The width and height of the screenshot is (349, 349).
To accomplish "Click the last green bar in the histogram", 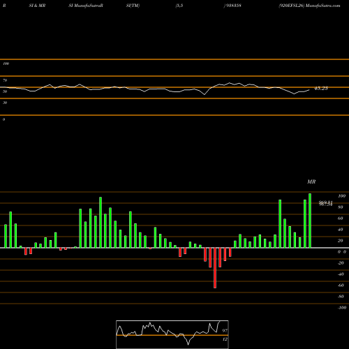I will point(310,221).
